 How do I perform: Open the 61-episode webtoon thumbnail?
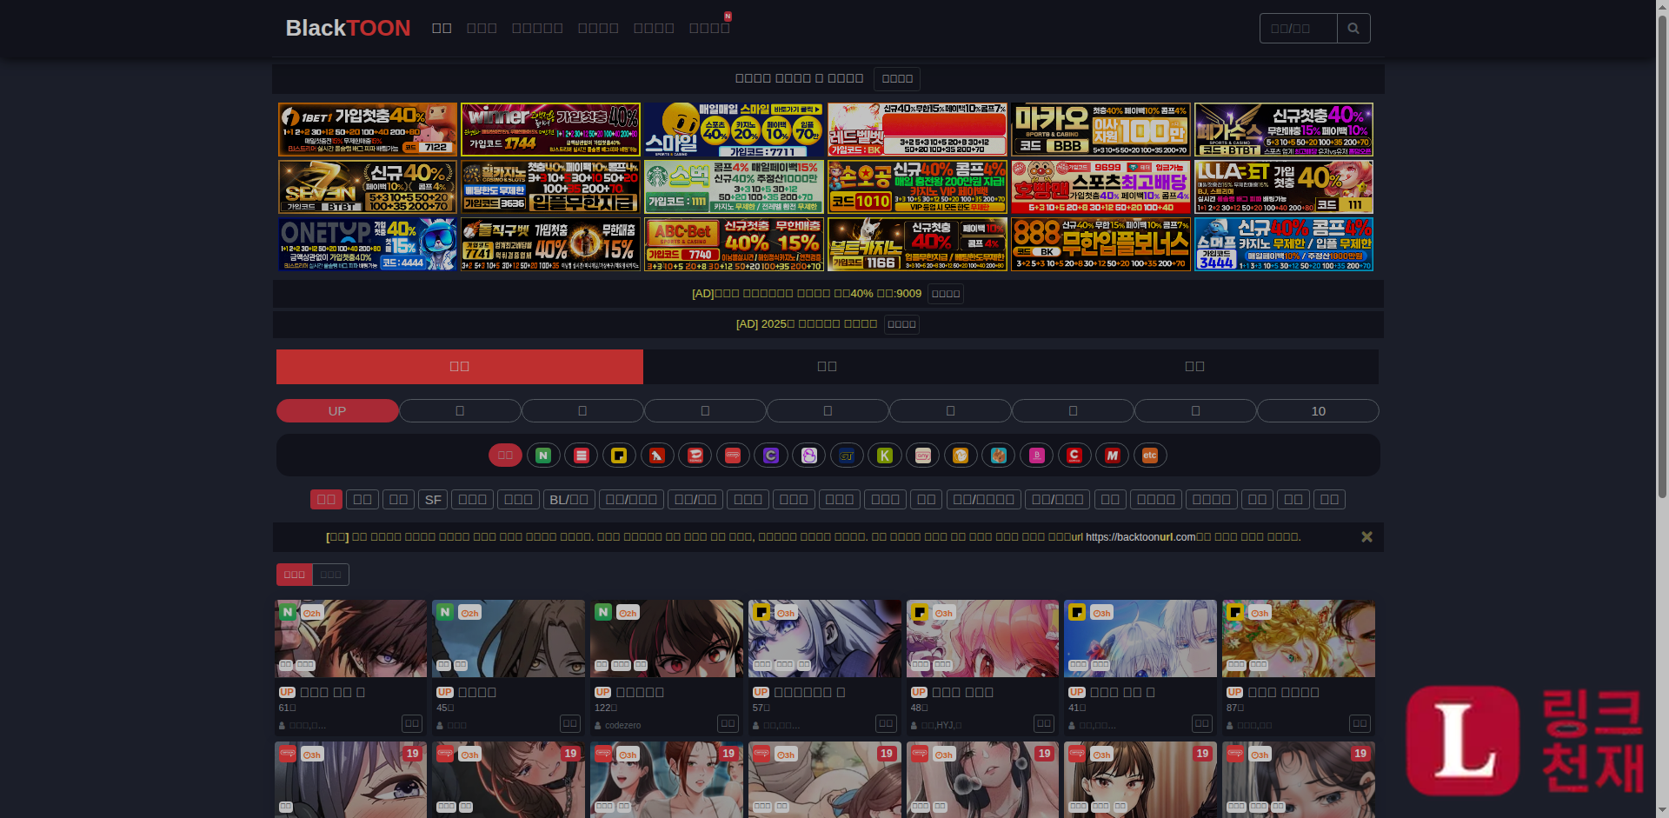[350, 639]
